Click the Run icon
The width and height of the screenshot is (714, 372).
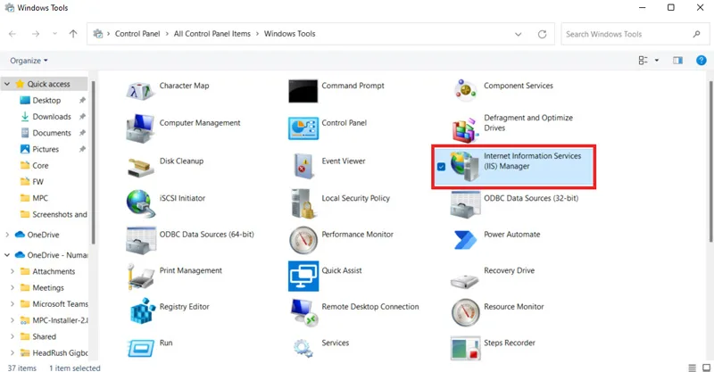pos(141,349)
